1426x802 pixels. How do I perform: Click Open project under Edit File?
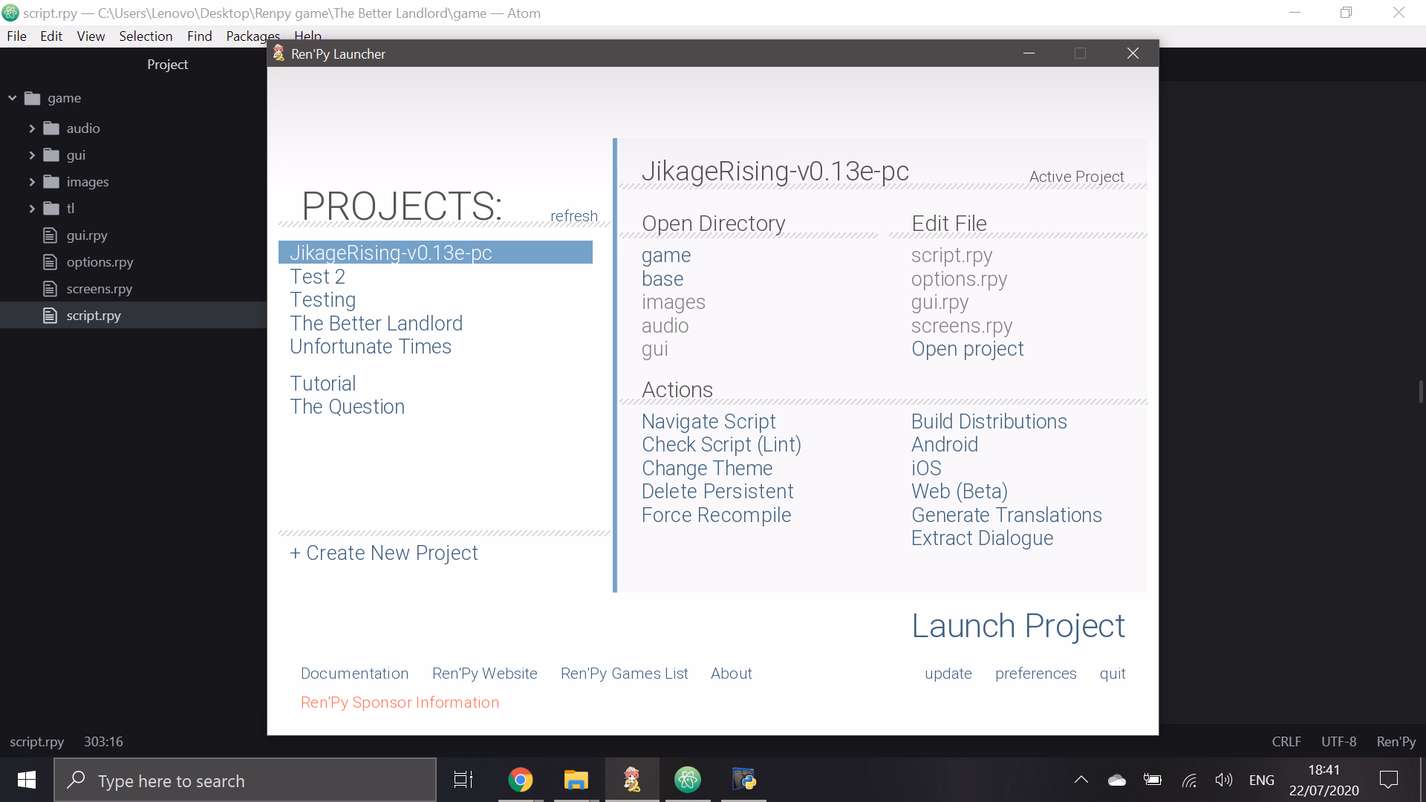(967, 349)
